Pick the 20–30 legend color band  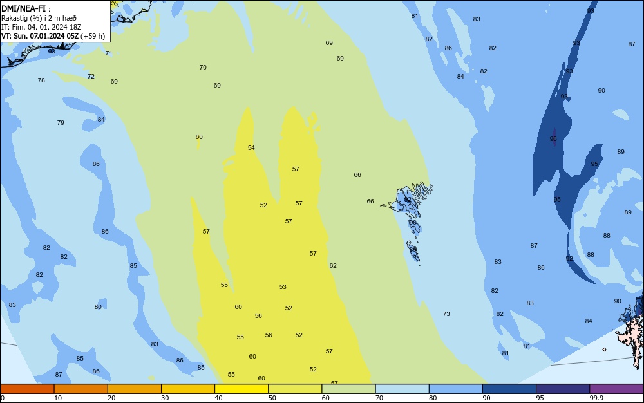[x=135, y=389]
